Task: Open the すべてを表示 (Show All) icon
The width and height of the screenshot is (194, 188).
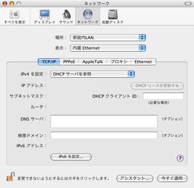Action: click(14, 17)
